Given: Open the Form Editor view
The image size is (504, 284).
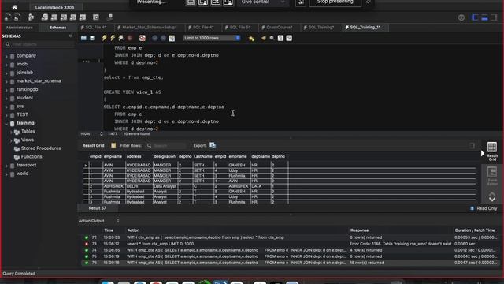Looking at the screenshot, I should coord(491,176).
